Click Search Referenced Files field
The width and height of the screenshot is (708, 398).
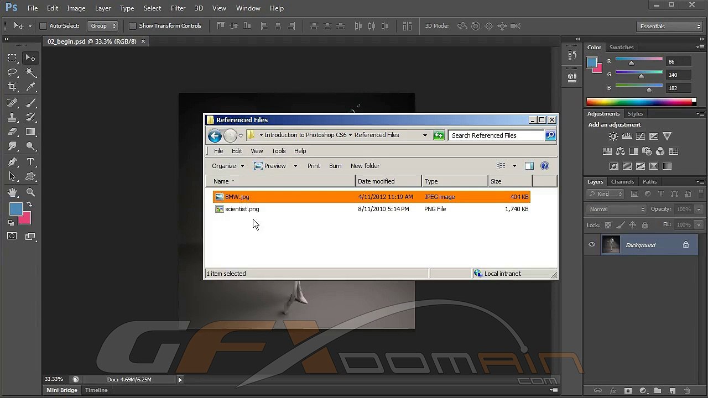coord(496,135)
